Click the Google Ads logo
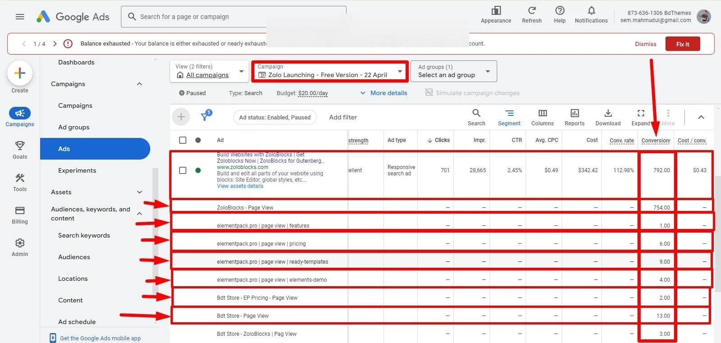Viewport: 721px width, 343px height. coord(73,17)
